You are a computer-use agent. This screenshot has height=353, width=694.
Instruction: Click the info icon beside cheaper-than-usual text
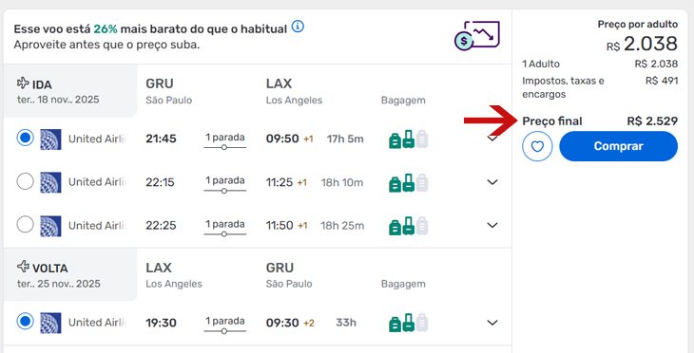(x=298, y=27)
